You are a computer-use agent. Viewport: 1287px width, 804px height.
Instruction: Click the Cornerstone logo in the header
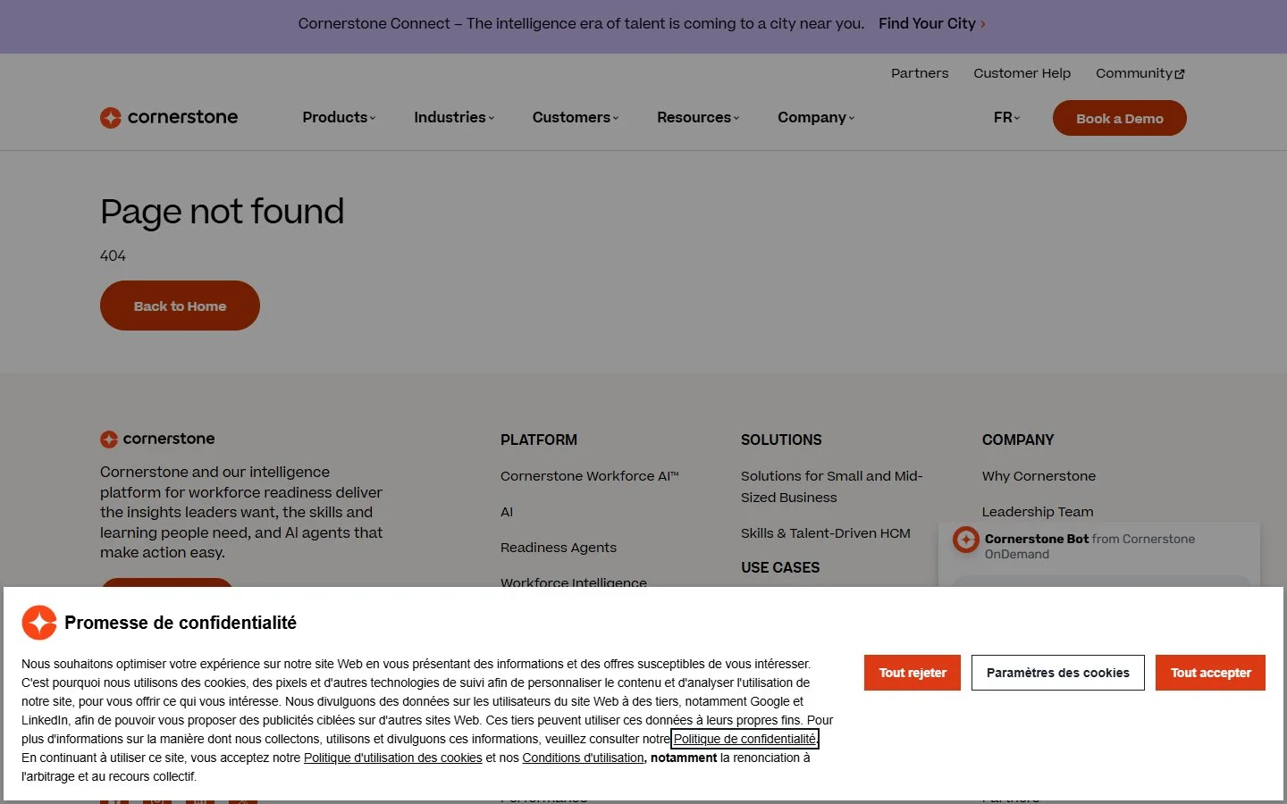pyautogui.click(x=169, y=117)
